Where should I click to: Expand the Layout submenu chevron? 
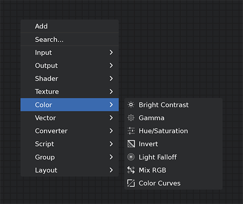(x=111, y=170)
